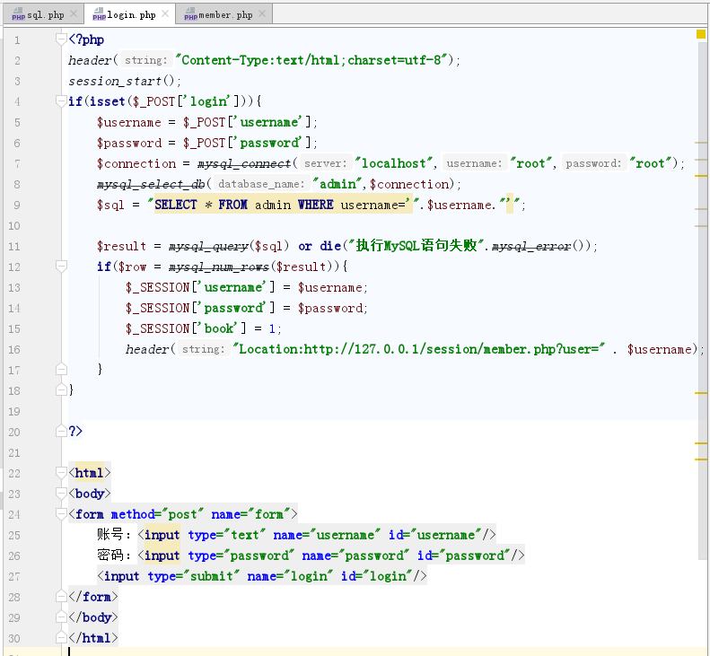The height and width of the screenshot is (656, 710).
Task: Collapse the if isset block at line 4
Action: [x=61, y=101]
